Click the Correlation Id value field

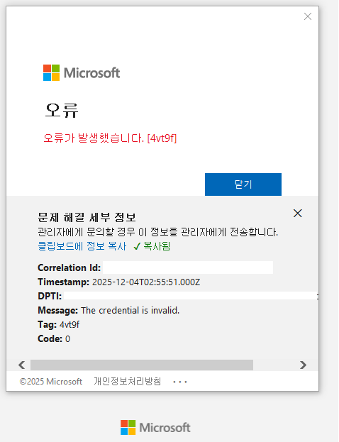(188, 267)
